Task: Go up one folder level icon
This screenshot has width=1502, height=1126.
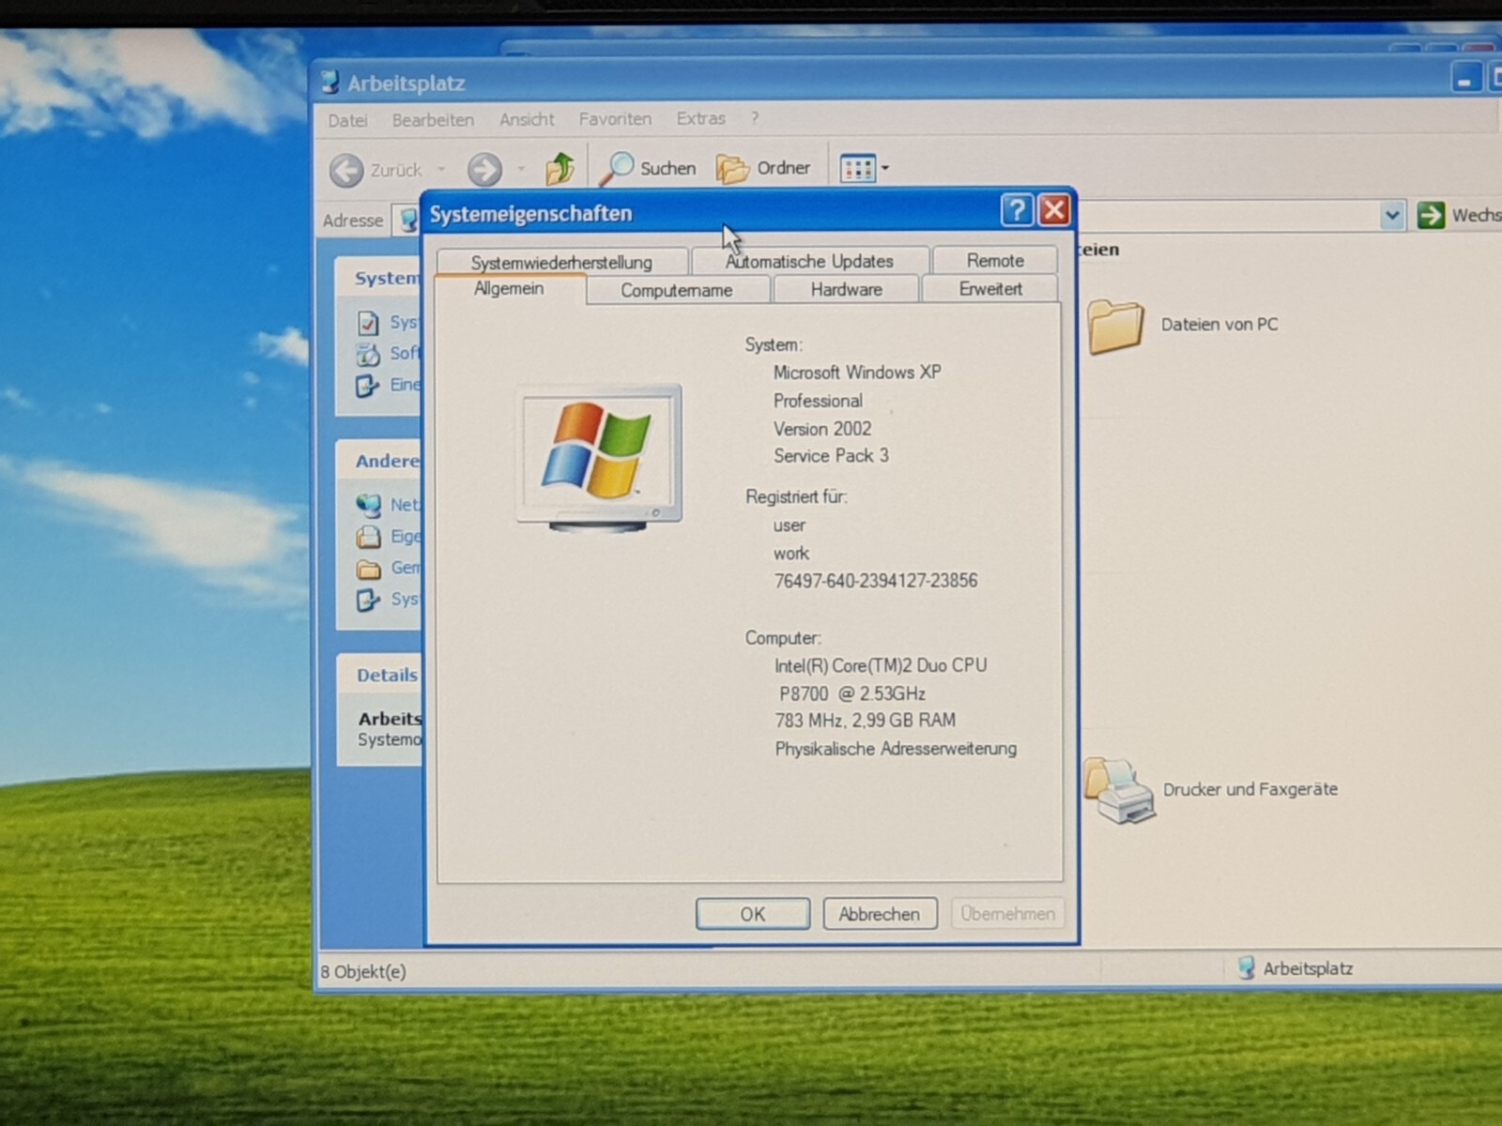Action: 560,169
